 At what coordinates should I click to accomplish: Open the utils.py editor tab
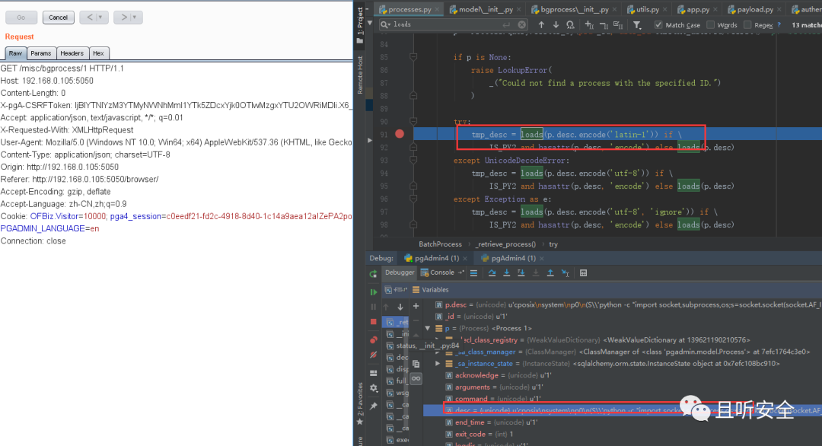click(x=648, y=9)
